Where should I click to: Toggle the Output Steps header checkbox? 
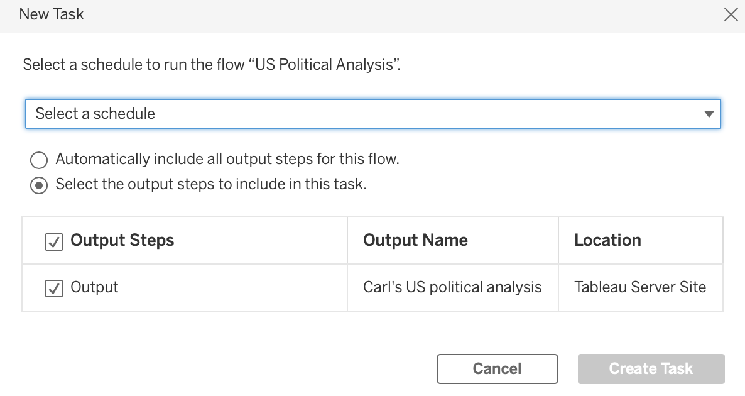coord(54,241)
